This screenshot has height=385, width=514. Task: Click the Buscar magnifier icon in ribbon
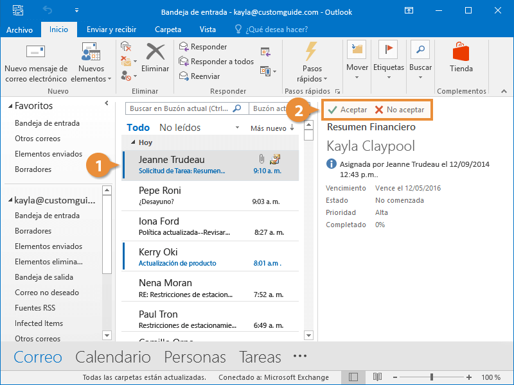[420, 49]
